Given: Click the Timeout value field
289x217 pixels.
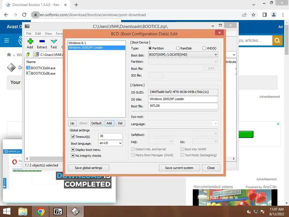Looking at the screenshot, I should pos(110,136).
